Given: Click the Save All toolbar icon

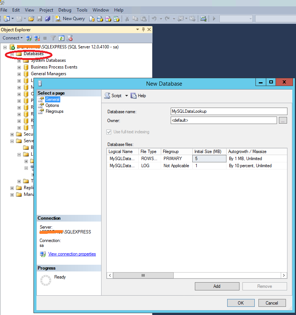Looking at the screenshot, I should (x=48, y=19).
